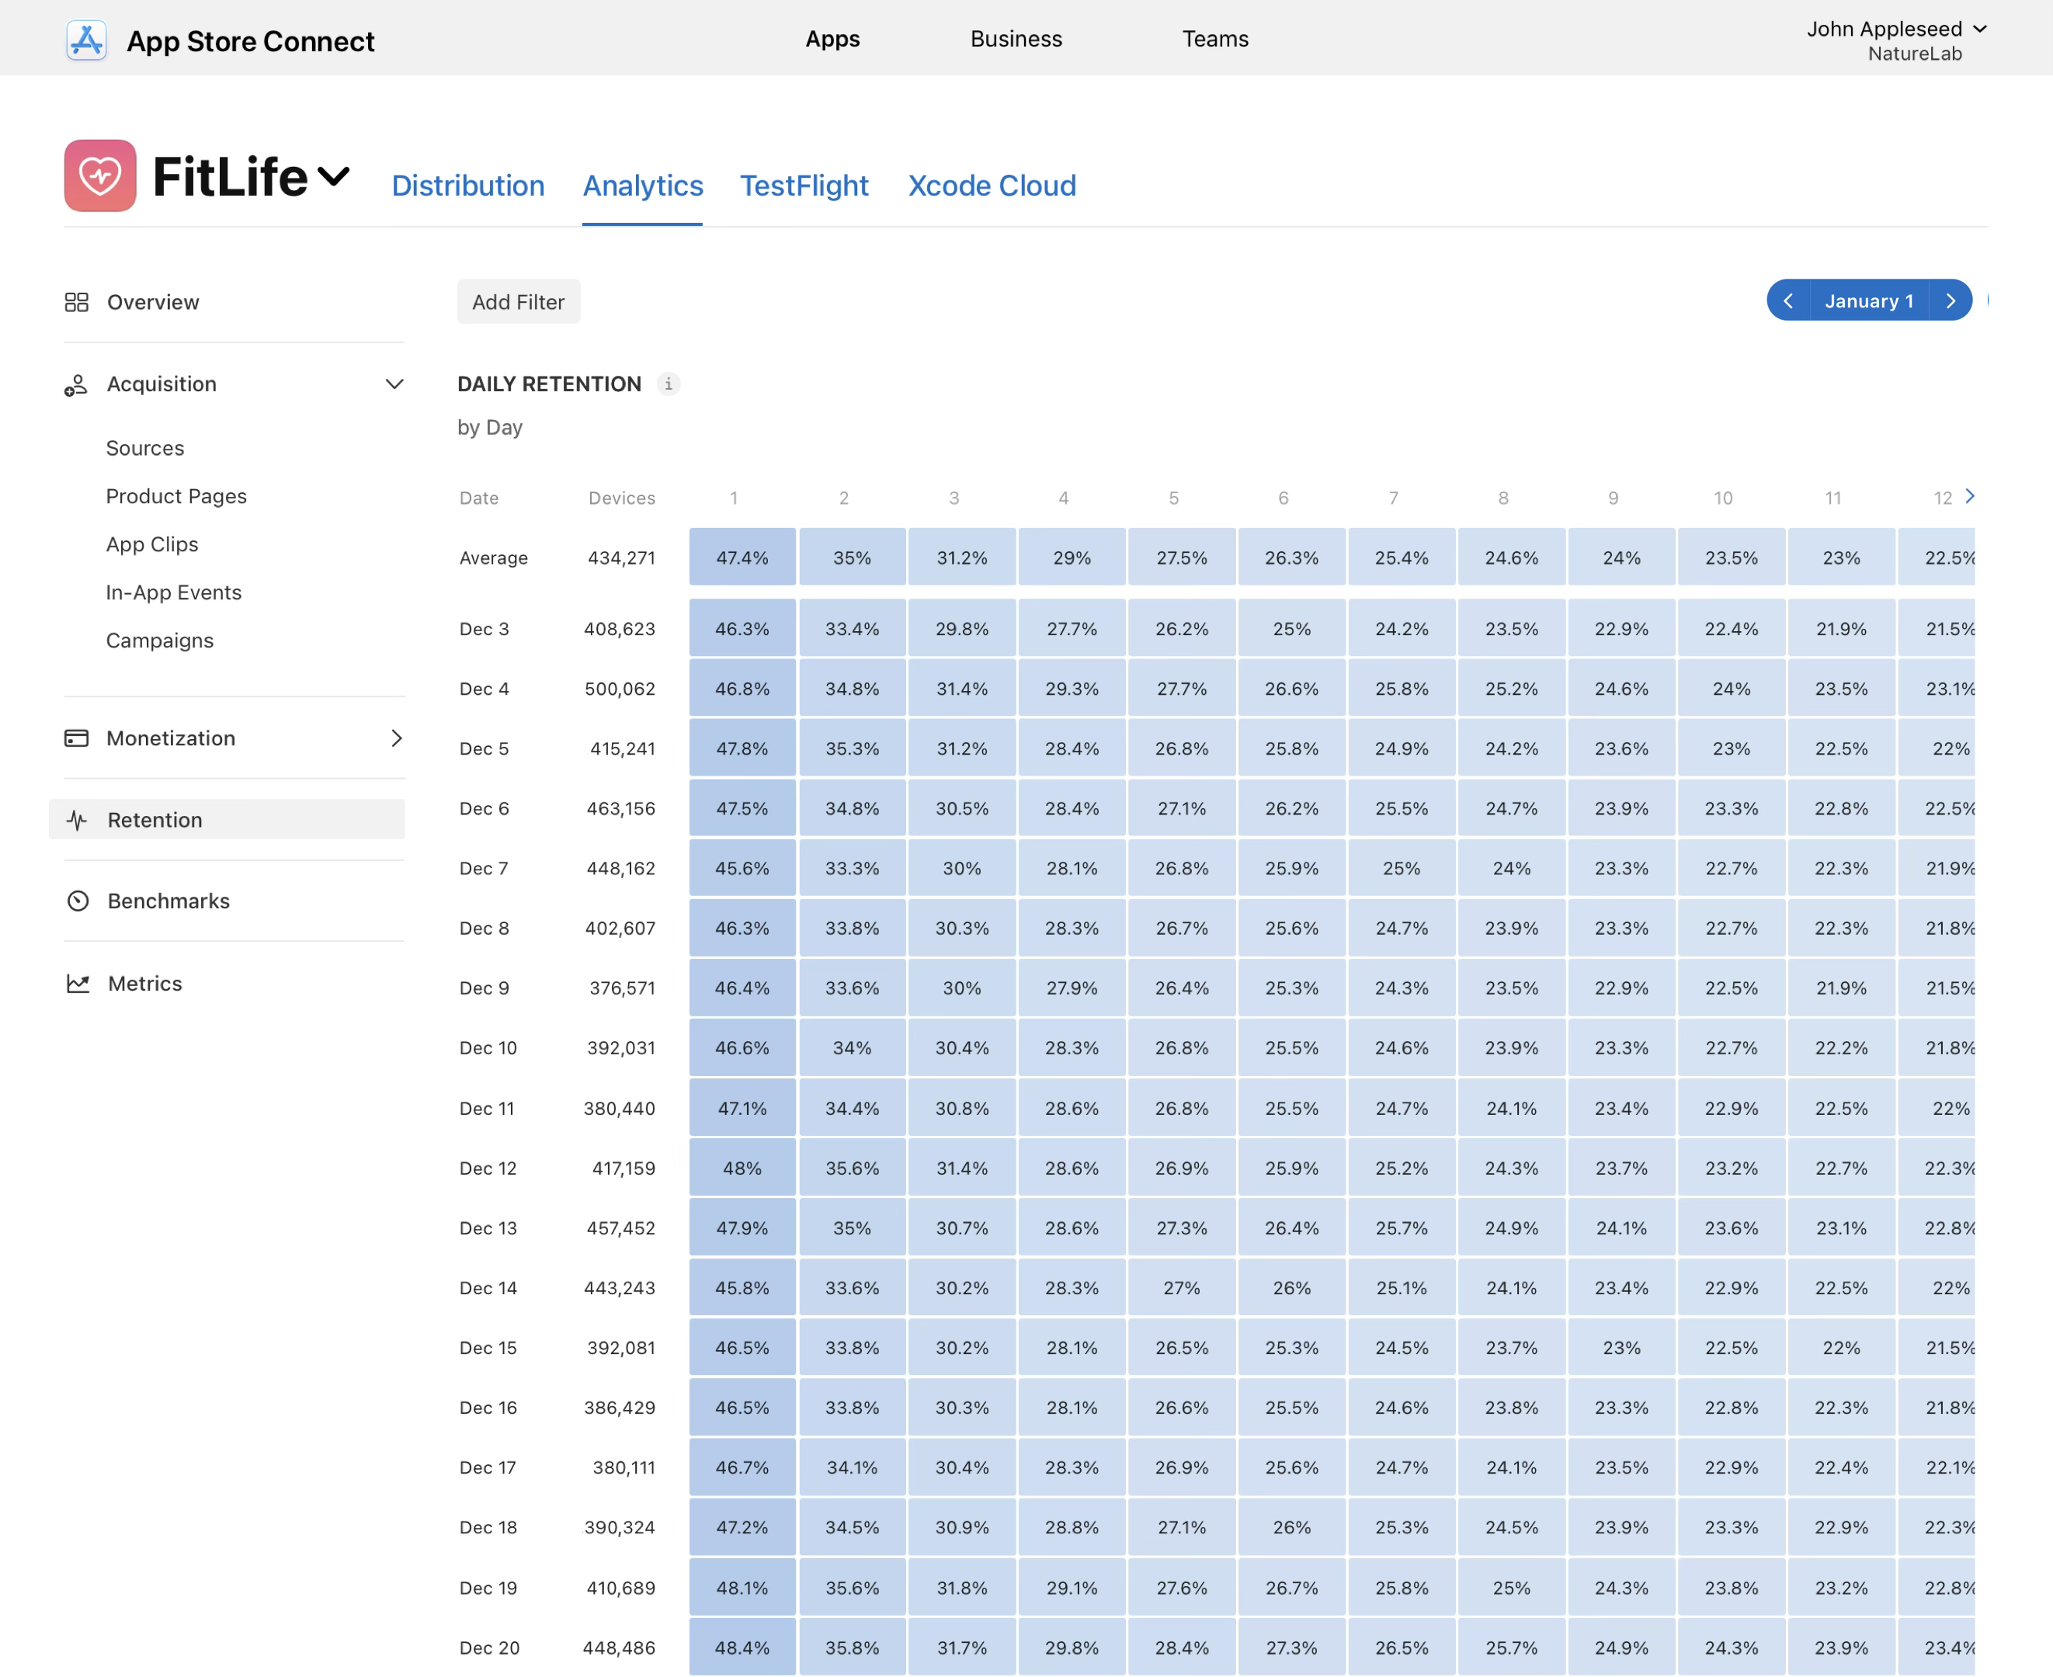The image size is (2053, 1677).
Task: Show more day columns arrow
Action: click(1970, 497)
